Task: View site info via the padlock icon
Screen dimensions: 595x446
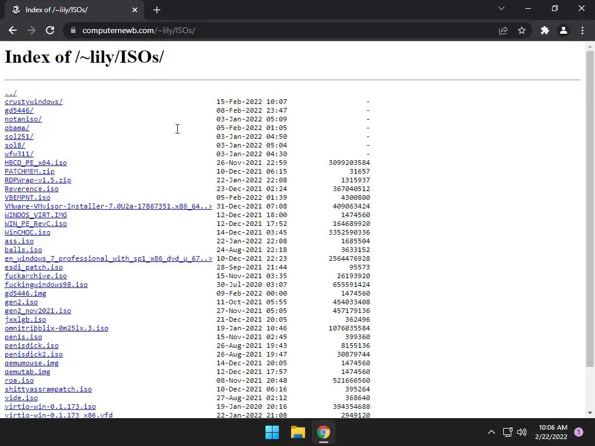Action: pyautogui.click(x=73, y=30)
